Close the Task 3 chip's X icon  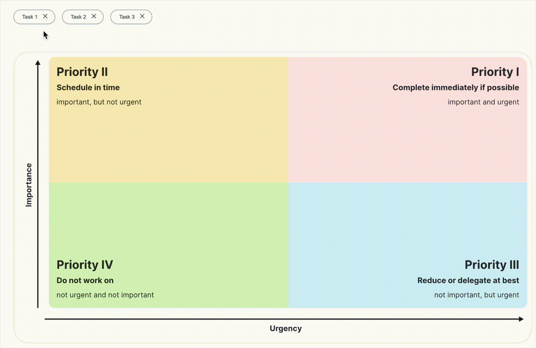pyautogui.click(x=142, y=16)
